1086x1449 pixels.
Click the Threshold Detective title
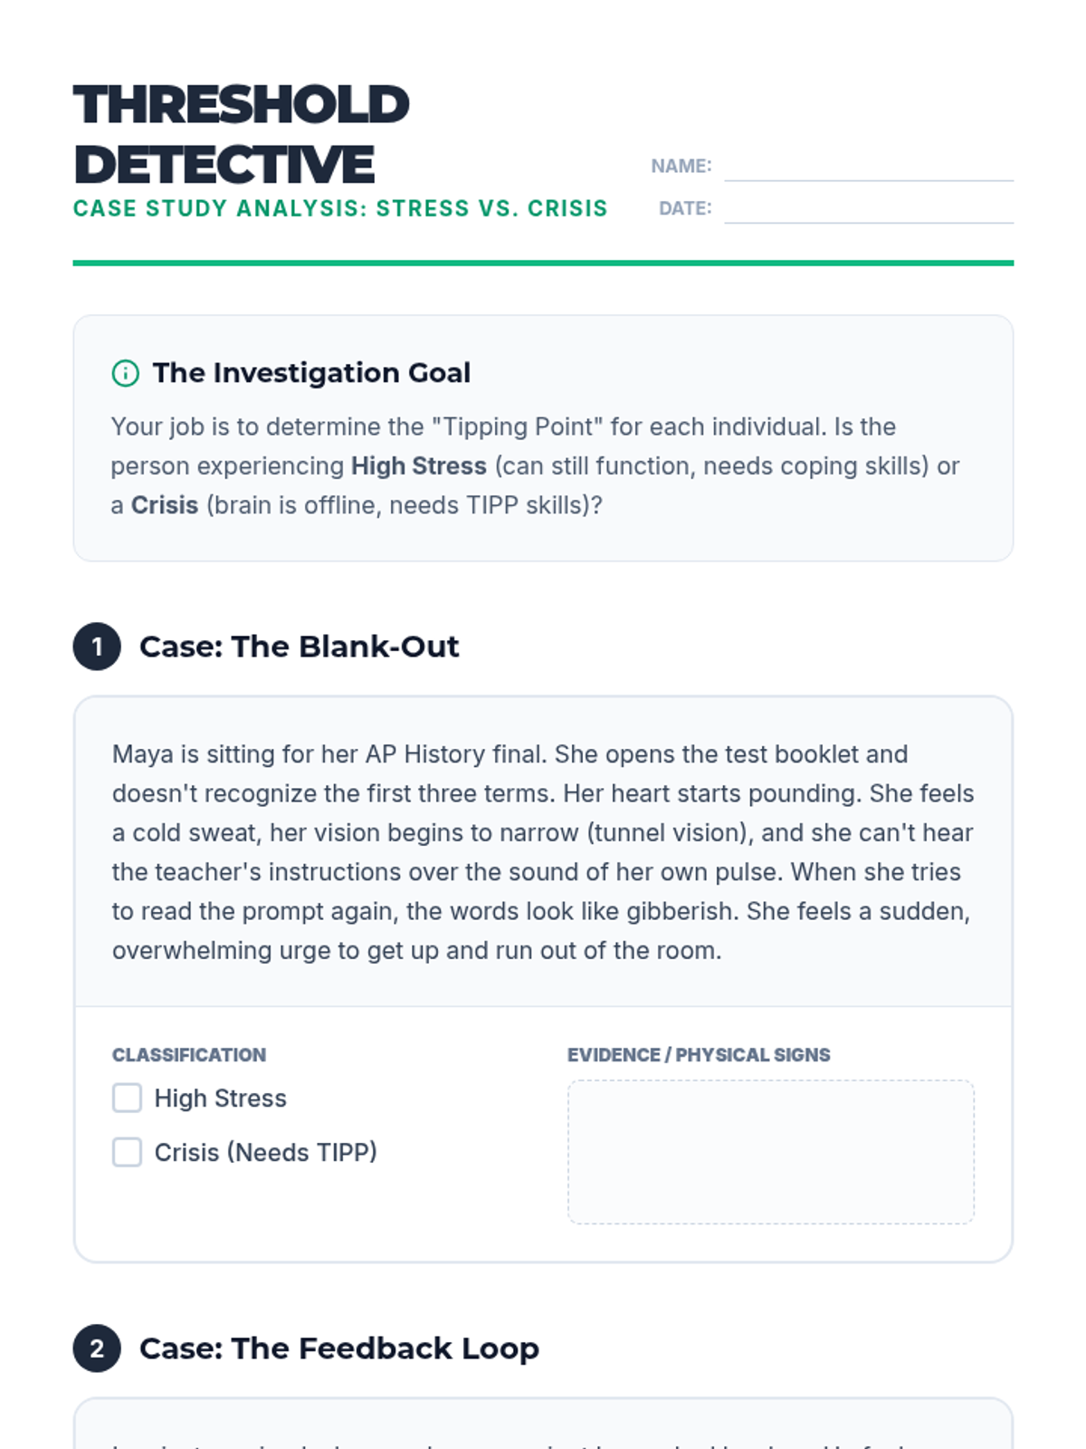(241, 134)
